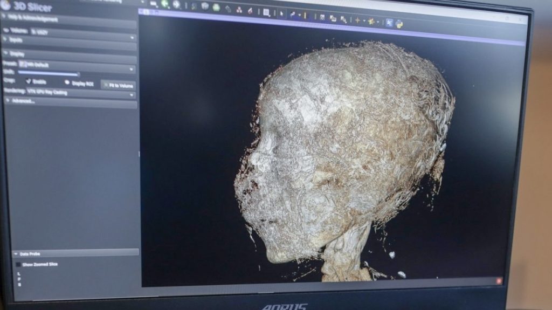Click the 3D view pin icon
The image size is (552, 310).
click(142, 11)
